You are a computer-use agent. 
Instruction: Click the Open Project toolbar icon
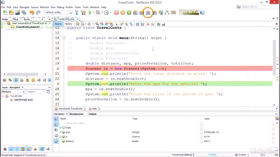point(18,13)
